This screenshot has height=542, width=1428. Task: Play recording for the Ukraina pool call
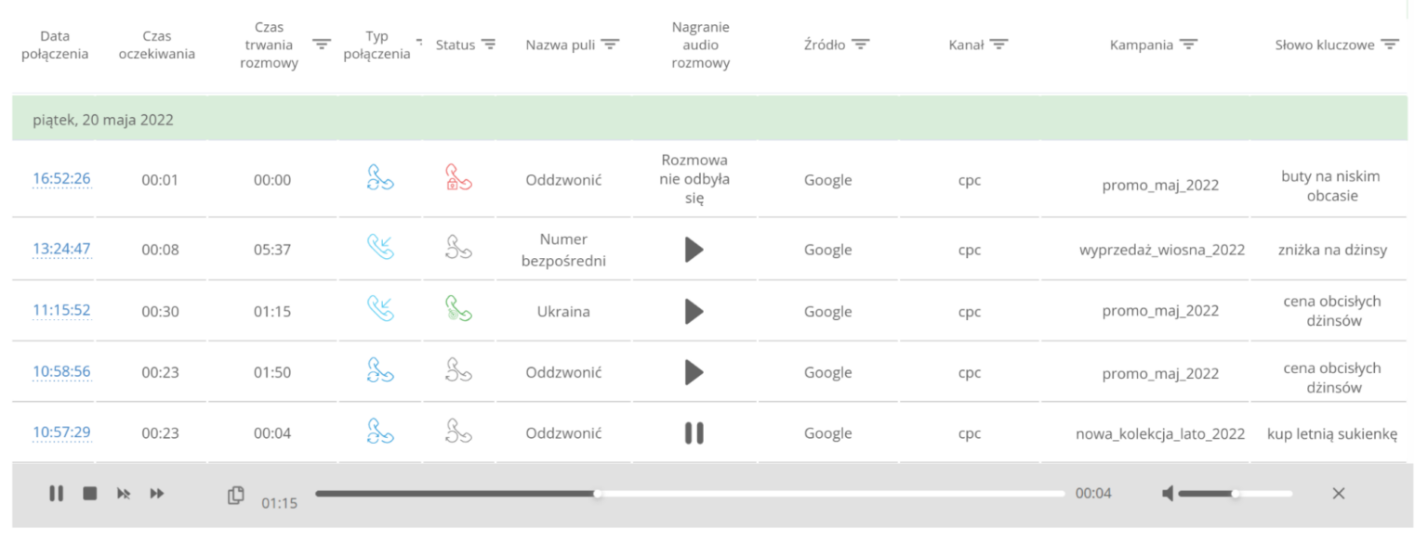click(694, 311)
